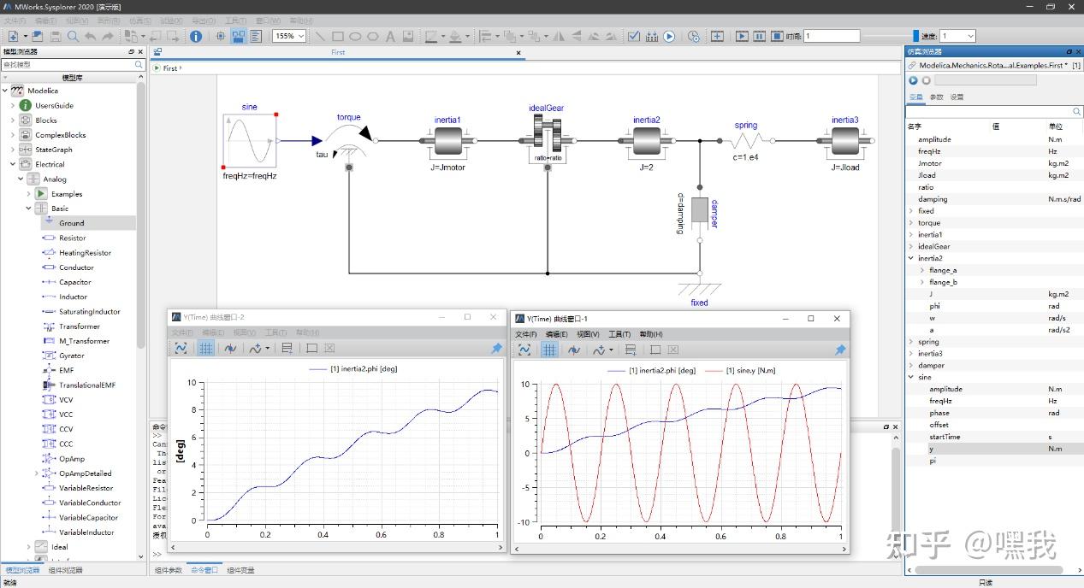
Task: Toggle the pin icon in curve window-2
Action: coord(496,348)
